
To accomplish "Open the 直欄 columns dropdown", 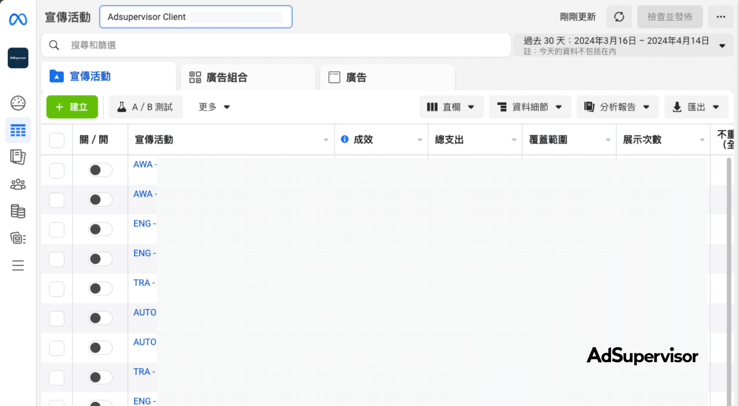I will click(x=451, y=107).
